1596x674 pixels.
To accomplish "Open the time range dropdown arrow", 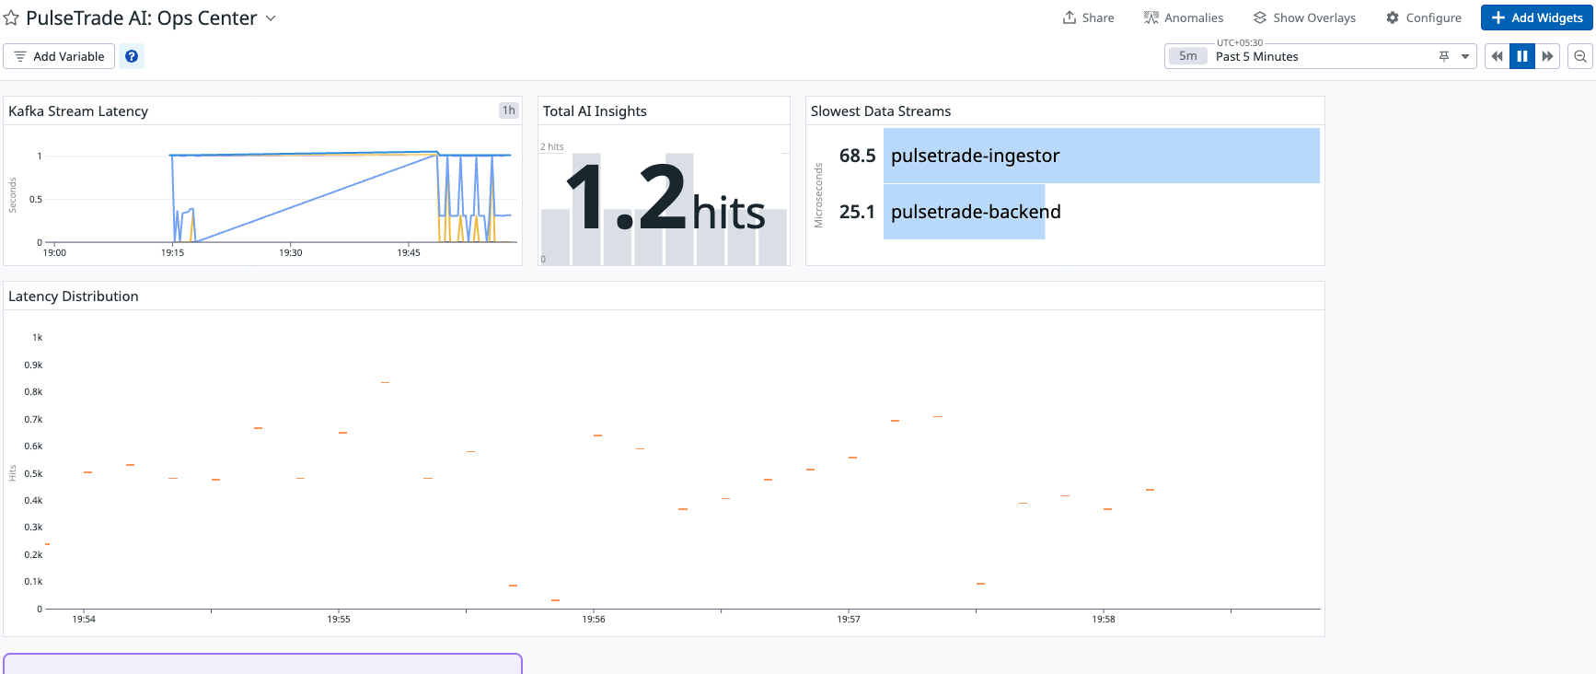I will [1465, 56].
